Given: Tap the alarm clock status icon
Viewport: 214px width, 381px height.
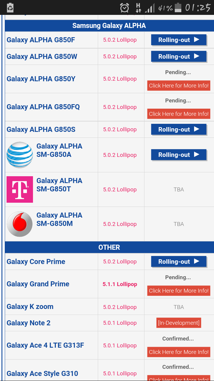Looking at the screenshot, I should coord(125,7).
